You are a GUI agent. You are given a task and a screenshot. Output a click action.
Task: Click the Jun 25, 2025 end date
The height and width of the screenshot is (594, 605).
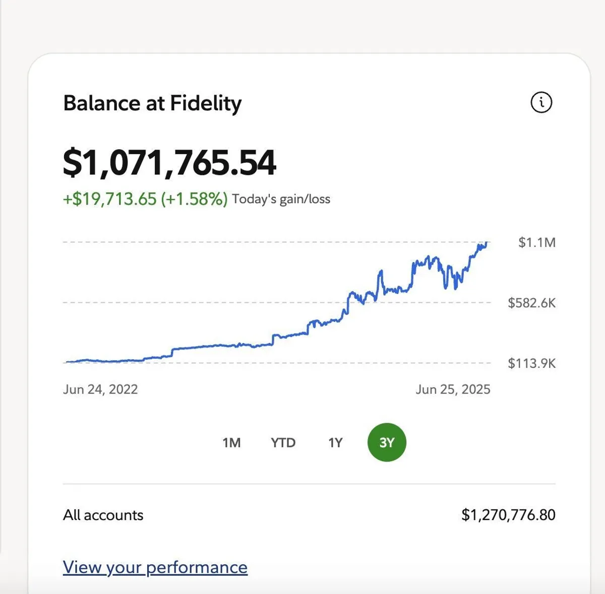[x=453, y=389]
